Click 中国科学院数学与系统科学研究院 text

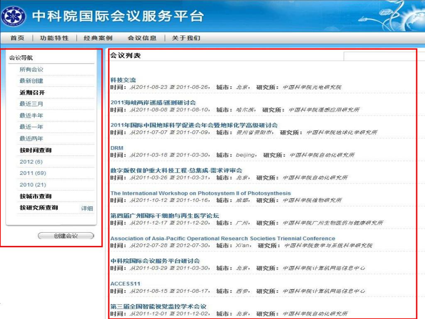(x=329, y=245)
